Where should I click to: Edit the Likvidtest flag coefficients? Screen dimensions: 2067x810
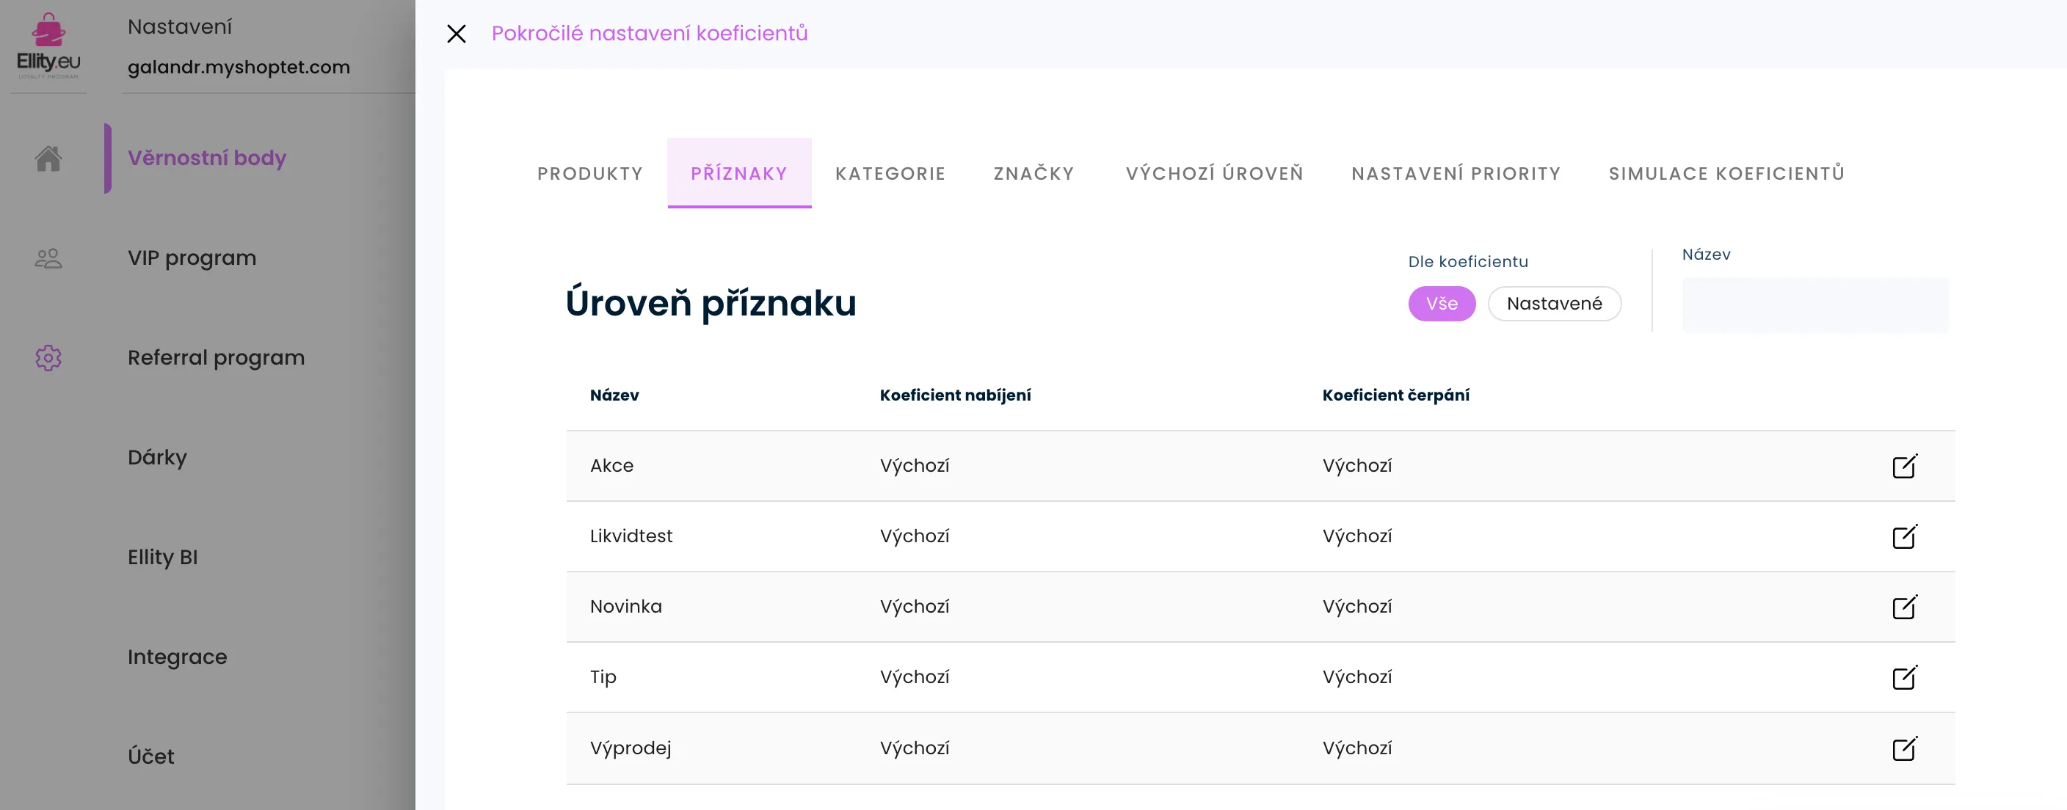1904,536
